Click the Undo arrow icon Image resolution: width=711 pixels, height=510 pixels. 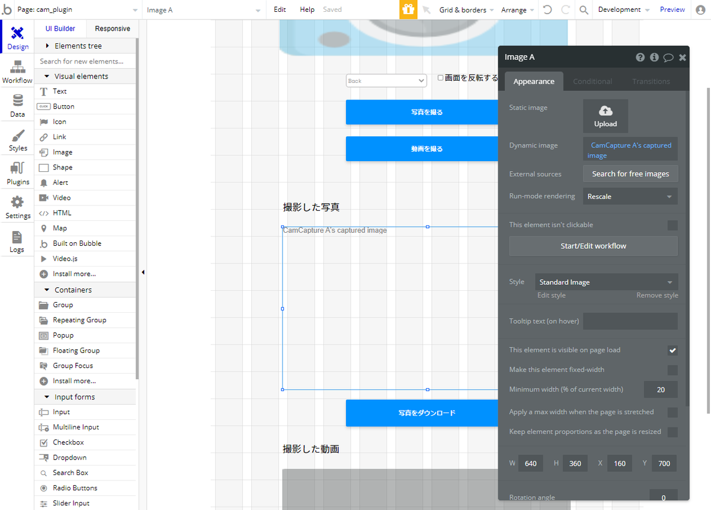547,9
